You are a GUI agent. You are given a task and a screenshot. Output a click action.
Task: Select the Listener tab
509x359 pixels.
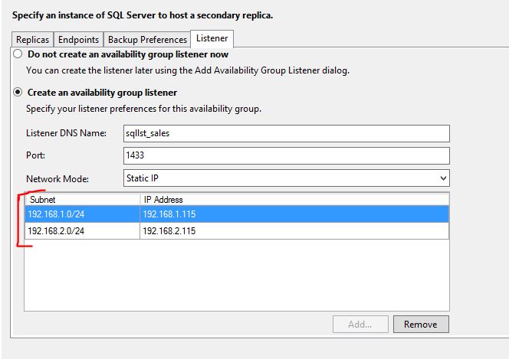(x=212, y=38)
